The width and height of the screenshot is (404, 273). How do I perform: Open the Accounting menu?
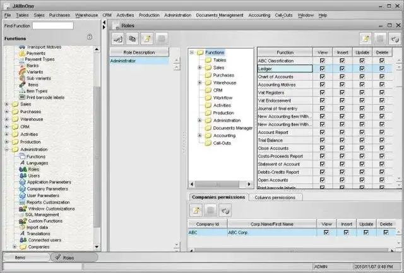tap(259, 15)
